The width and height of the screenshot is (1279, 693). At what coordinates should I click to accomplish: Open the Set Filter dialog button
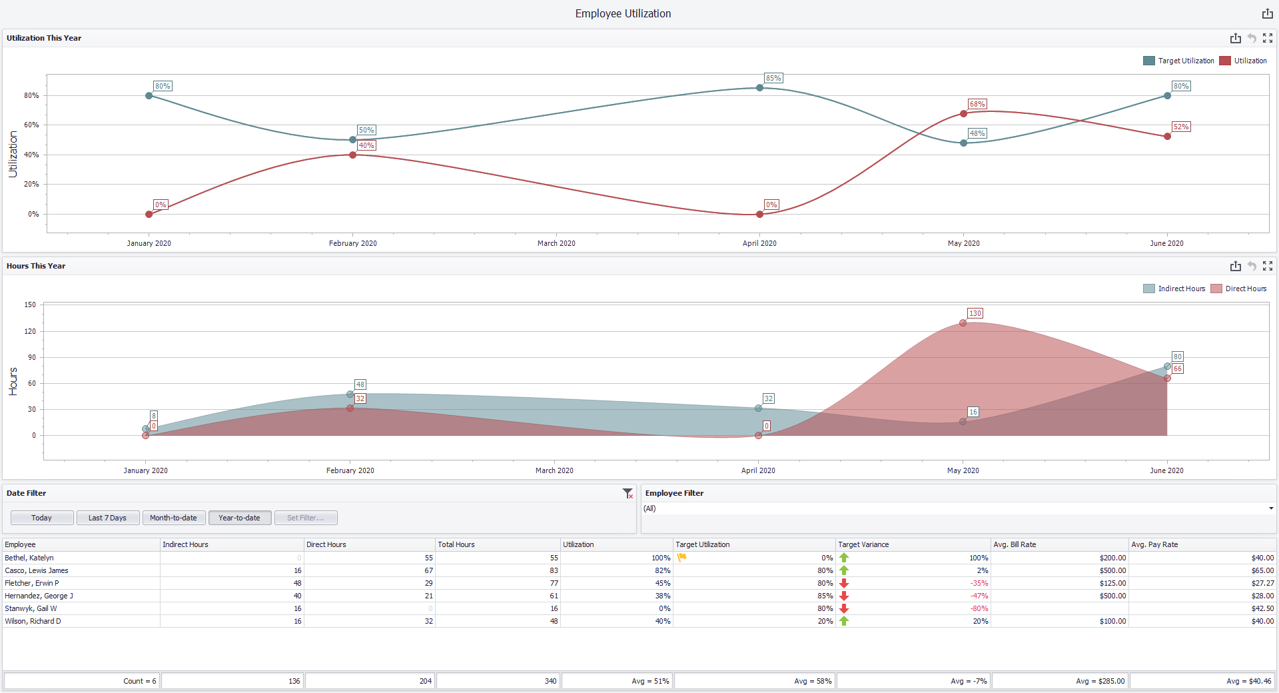click(306, 518)
